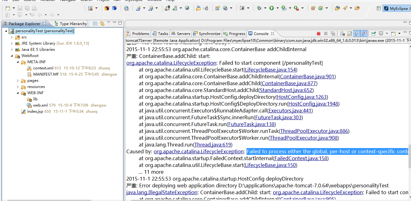
Task: Switch to the Type Hierarchy tab
Action: [71, 24]
